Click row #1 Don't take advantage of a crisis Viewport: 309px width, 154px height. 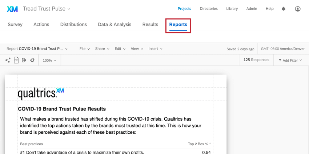click(82, 152)
